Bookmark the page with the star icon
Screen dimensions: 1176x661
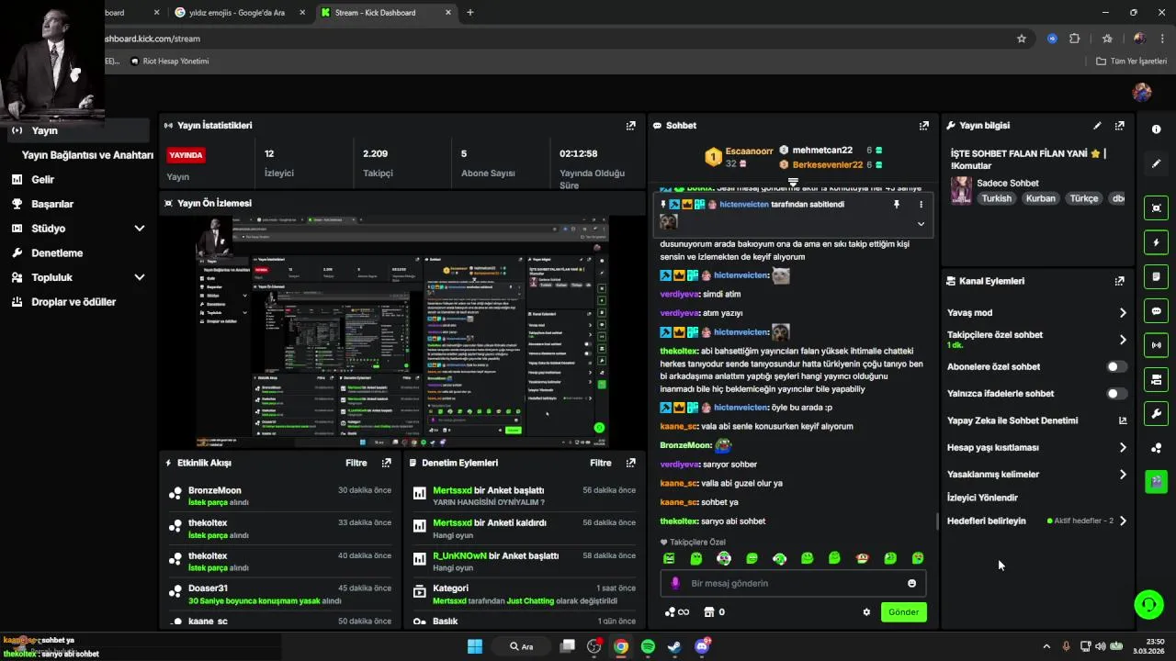(x=1021, y=39)
